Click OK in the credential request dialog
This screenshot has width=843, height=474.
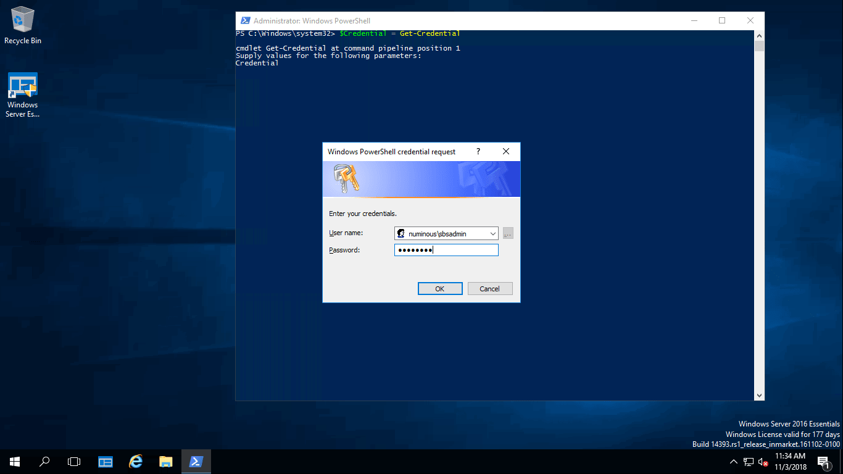440,289
